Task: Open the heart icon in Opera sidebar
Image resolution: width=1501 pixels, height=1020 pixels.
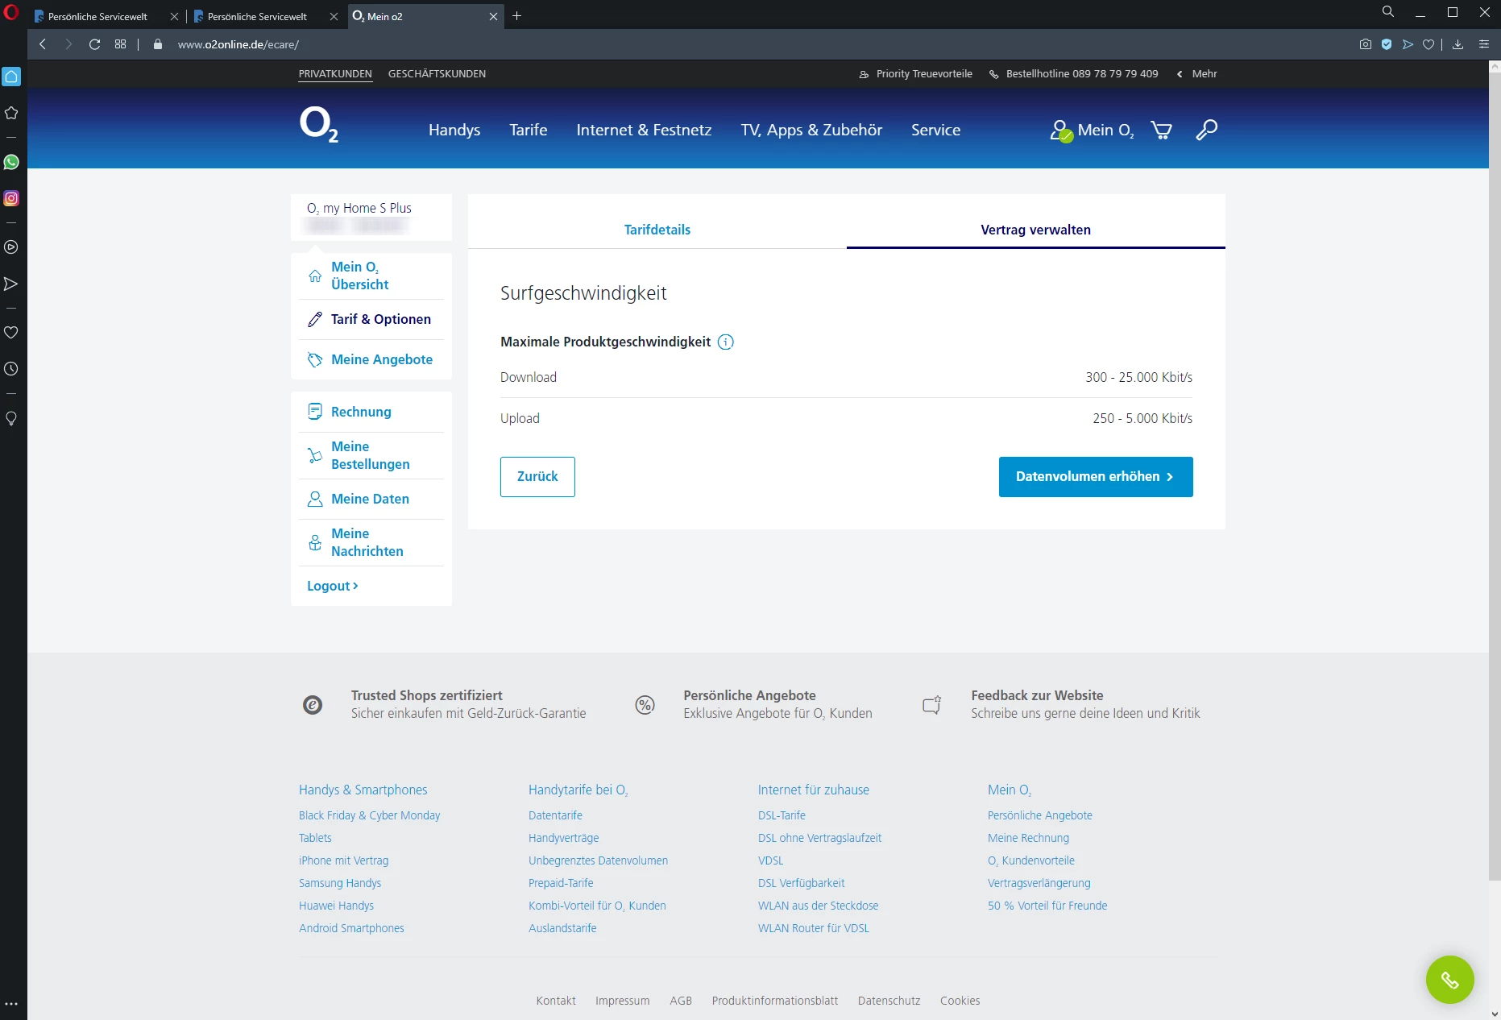Action: pyautogui.click(x=11, y=332)
